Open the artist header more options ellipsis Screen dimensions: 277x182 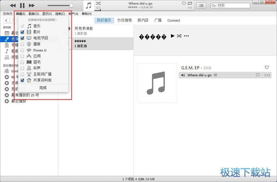click(186, 36)
